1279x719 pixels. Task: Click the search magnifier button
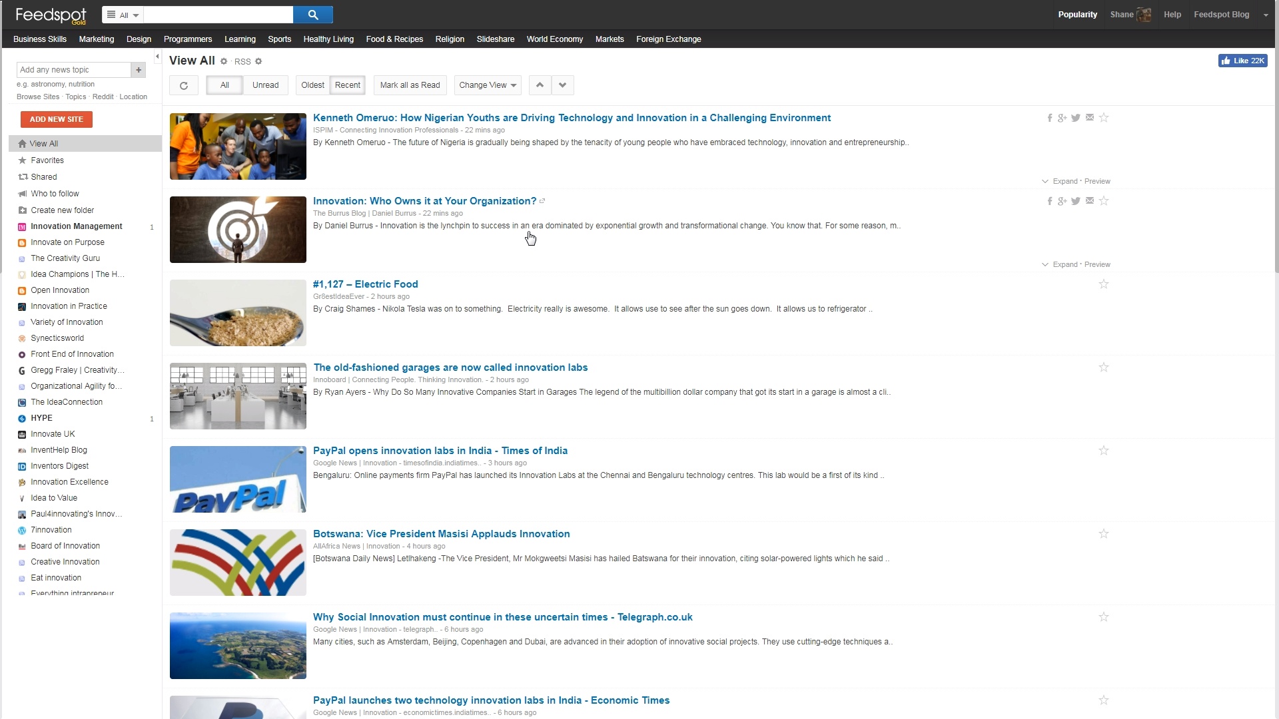pos(313,15)
